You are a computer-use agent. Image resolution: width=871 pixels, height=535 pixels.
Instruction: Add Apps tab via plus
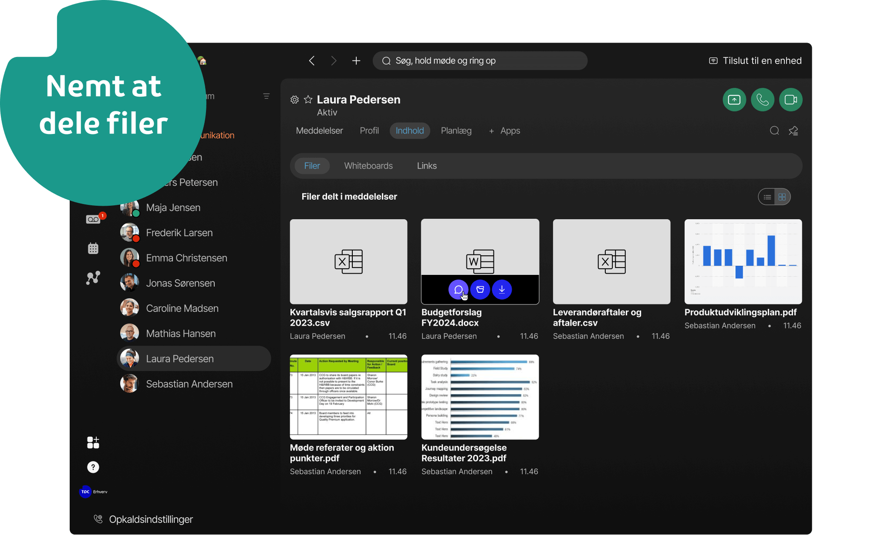tap(504, 131)
